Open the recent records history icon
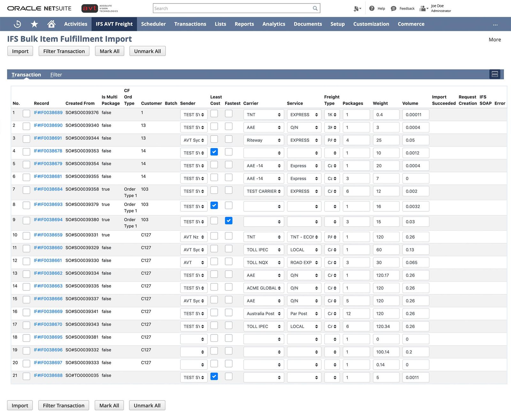 [x=18, y=24]
